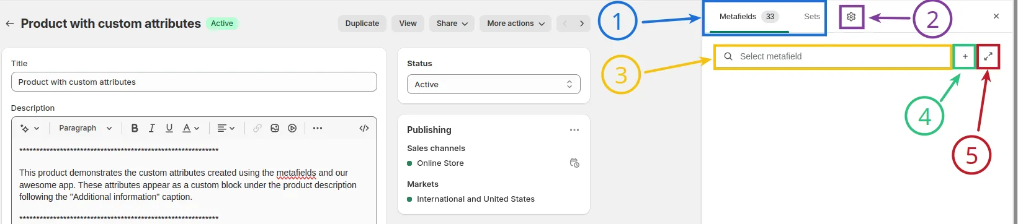Click the page heading Product with custom attributes
The width and height of the screenshot is (1018, 224).
pos(111,24)
